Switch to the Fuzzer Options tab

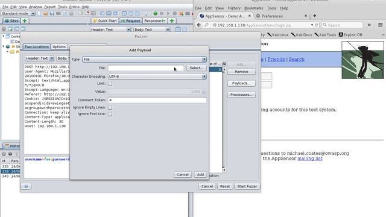[59, 46]
